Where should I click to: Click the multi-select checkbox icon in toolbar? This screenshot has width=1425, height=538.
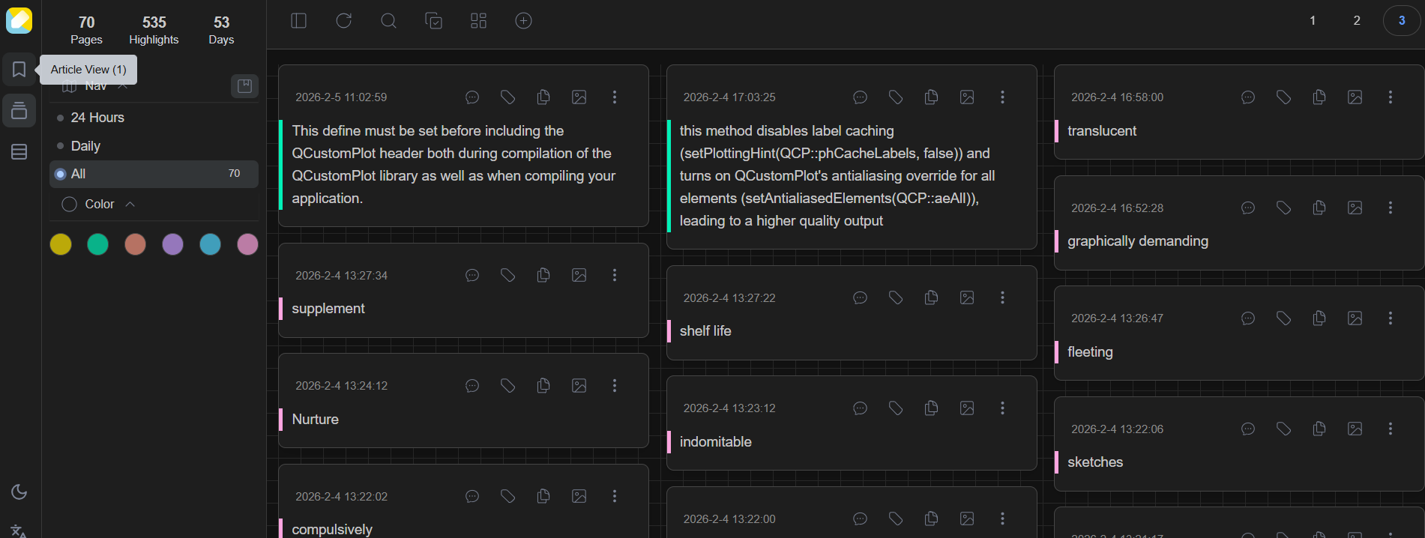click(x=433, y=21)
